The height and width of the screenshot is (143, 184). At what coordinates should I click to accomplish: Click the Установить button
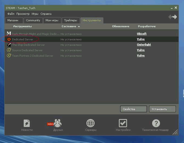[x=162, y=109]
